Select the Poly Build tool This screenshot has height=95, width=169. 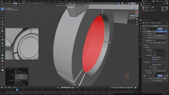2,55
